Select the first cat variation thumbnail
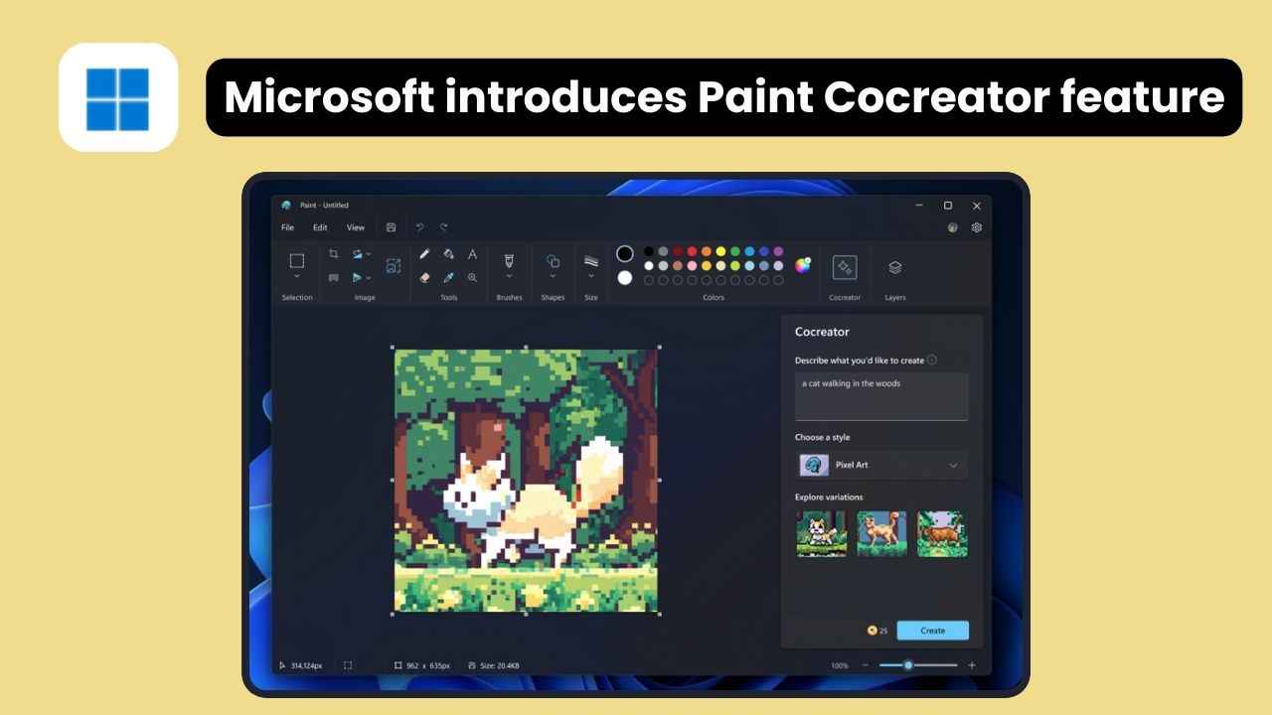The width and height of the screenshot is (1272, 715). 821,533
